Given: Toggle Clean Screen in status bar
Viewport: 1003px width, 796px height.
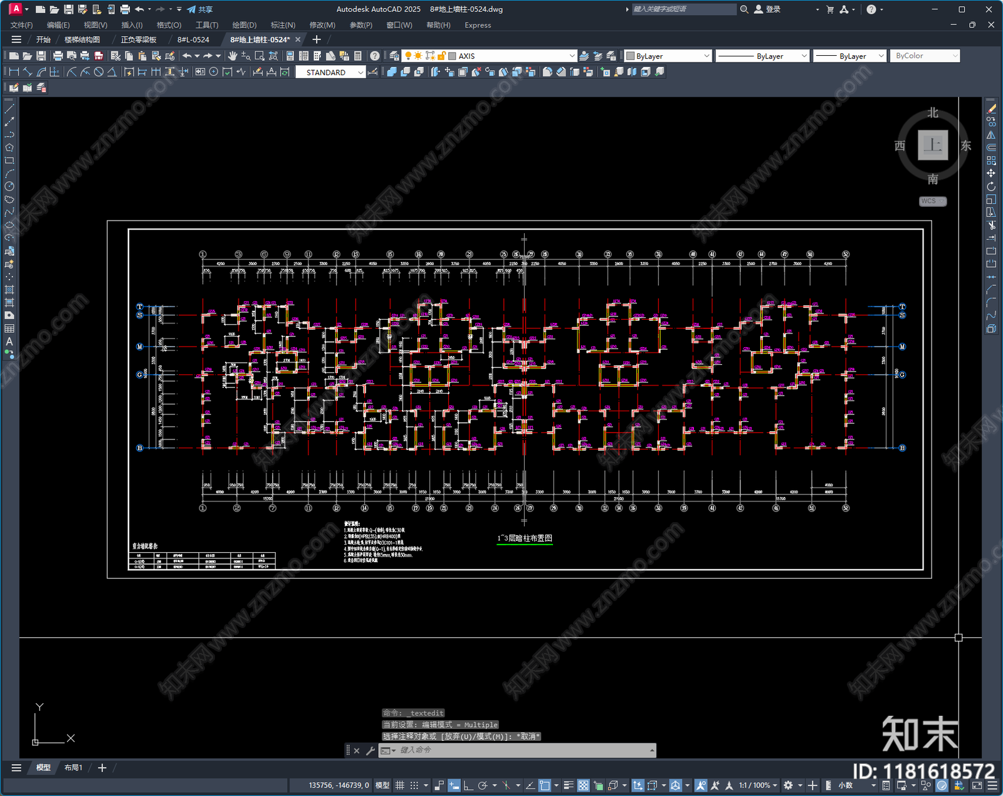Looking at the screenshot, I should pyautogui.click(x=977, y=785).
